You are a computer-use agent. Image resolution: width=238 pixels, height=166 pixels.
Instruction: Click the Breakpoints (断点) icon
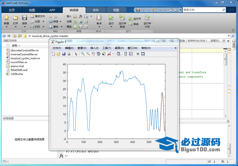click(x=99, y=17)
